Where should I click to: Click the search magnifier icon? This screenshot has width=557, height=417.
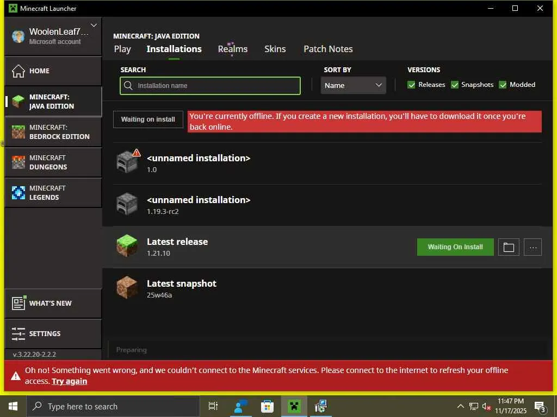pos(128,86)
